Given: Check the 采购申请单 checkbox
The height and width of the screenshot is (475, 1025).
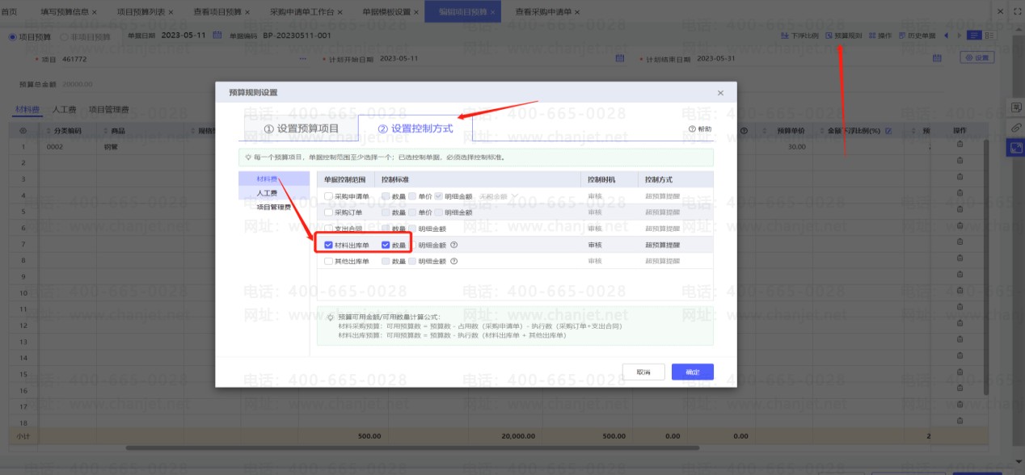Looking at the screenshot, I should click(x=328, y=196).
